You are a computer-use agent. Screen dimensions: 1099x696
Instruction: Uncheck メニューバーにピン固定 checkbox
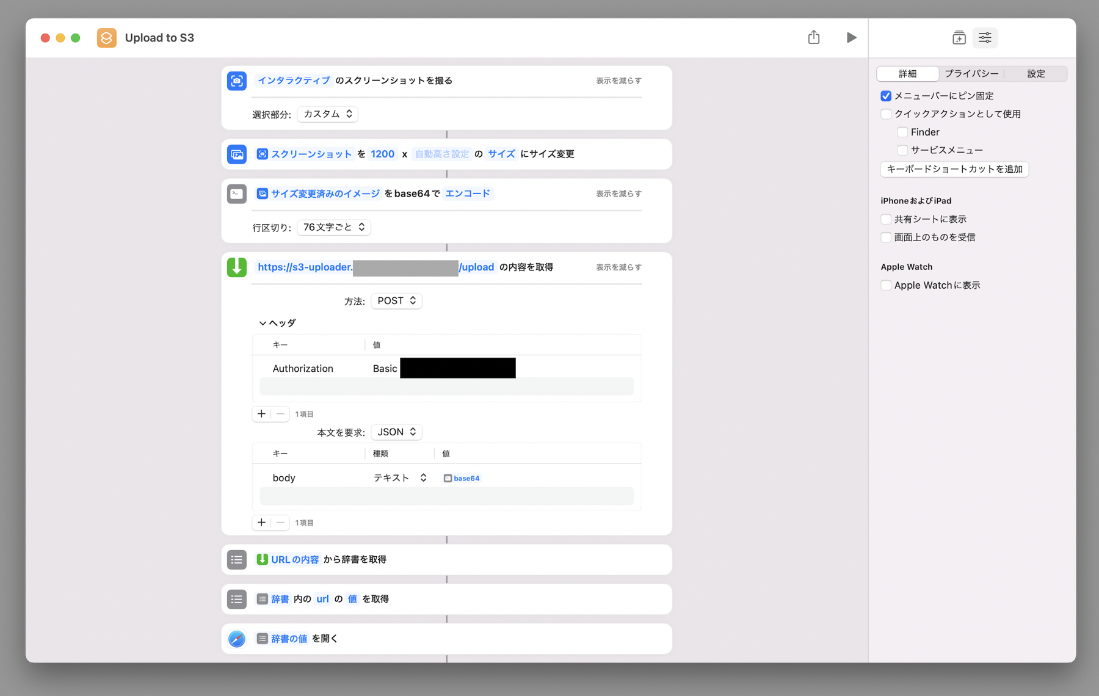[886, 96]
